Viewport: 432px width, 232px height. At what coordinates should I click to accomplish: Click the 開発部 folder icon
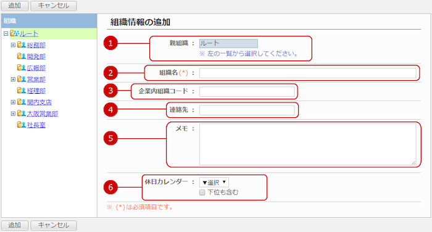[x=22, y=57]
